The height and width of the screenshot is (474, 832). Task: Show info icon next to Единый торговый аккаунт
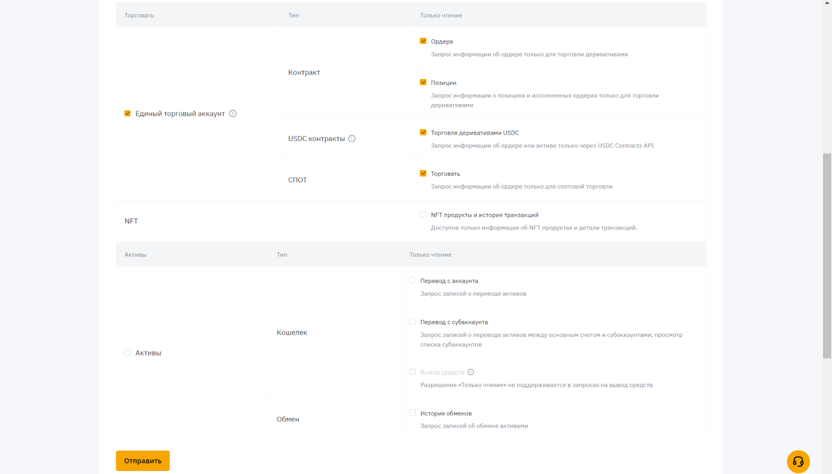pos(233,113)
